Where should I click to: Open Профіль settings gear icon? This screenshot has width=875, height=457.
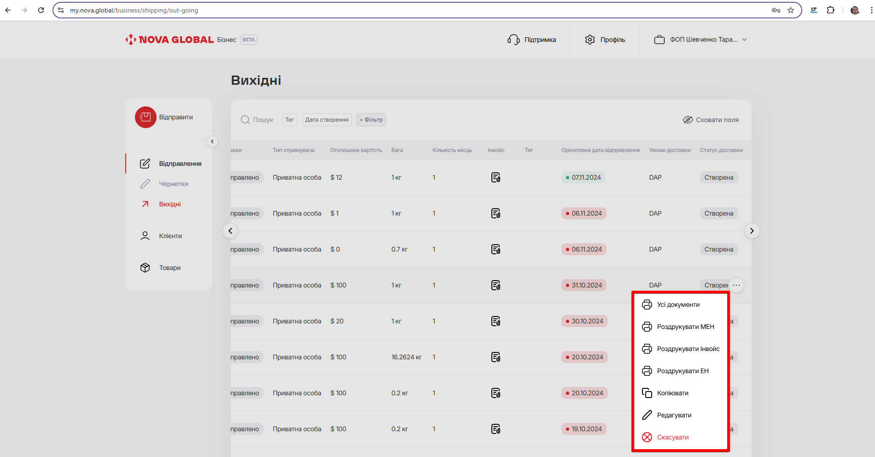tap(590, 40)
